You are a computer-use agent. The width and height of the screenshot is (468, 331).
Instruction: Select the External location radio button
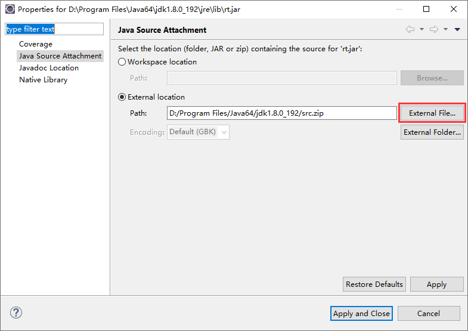point(122,97)
